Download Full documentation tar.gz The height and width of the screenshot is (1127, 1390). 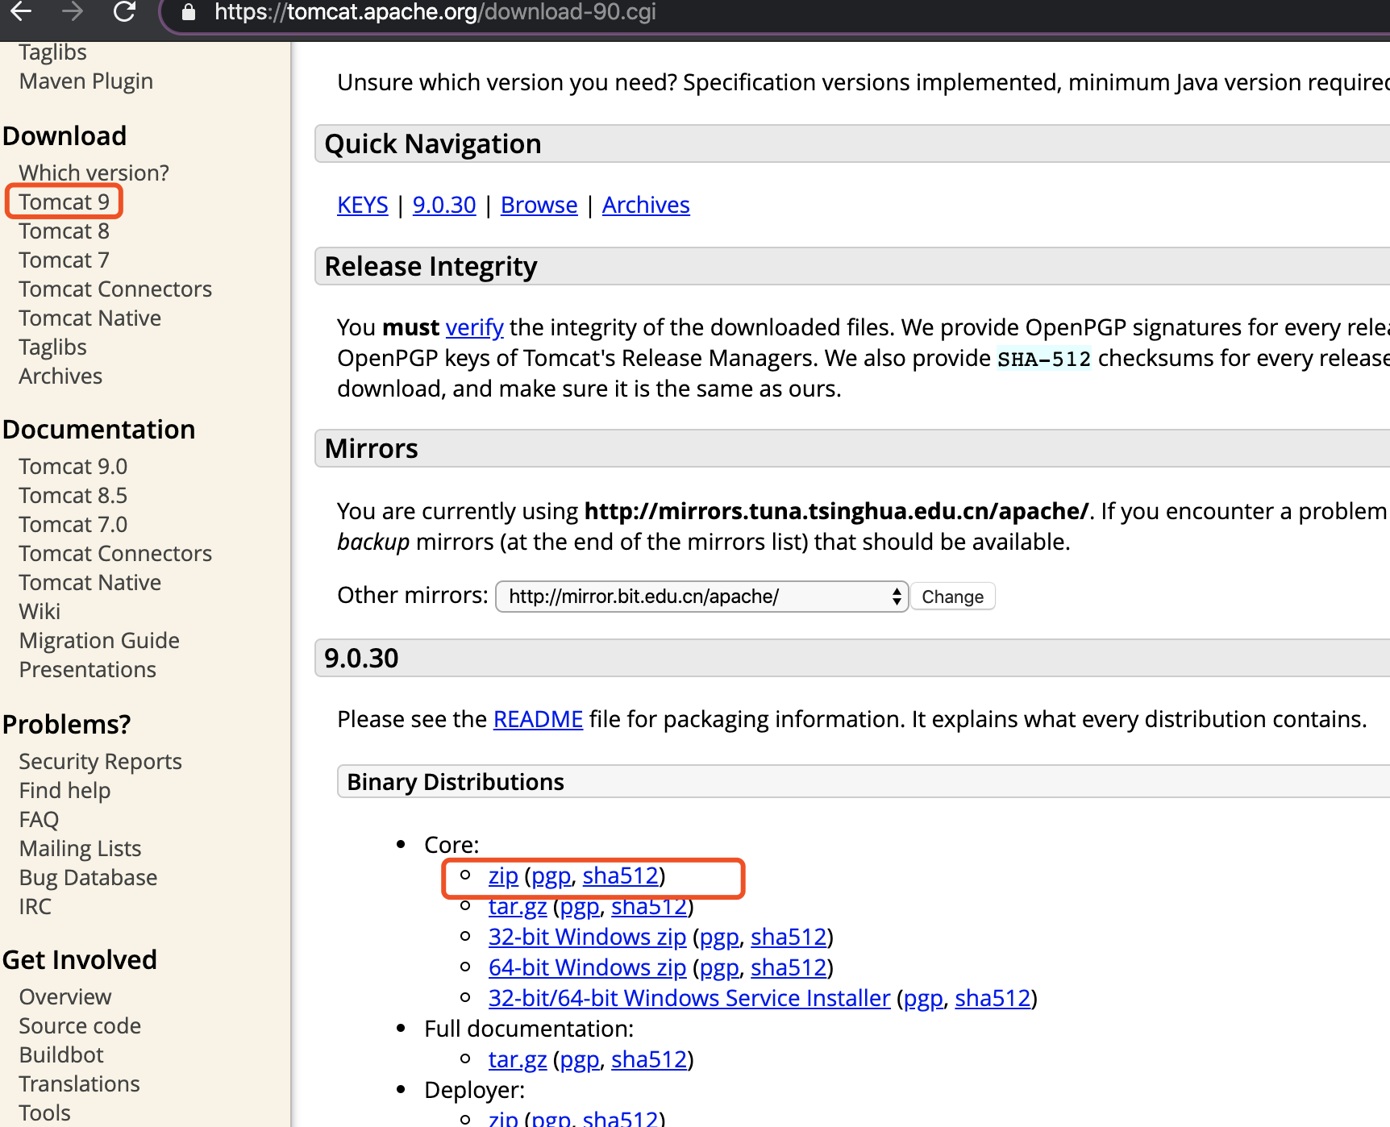(x=518, y=1059)
